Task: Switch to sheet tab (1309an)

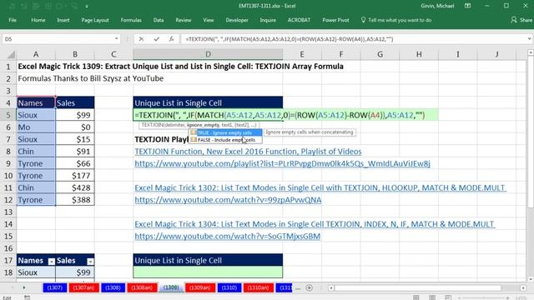Action: point(200,287)
